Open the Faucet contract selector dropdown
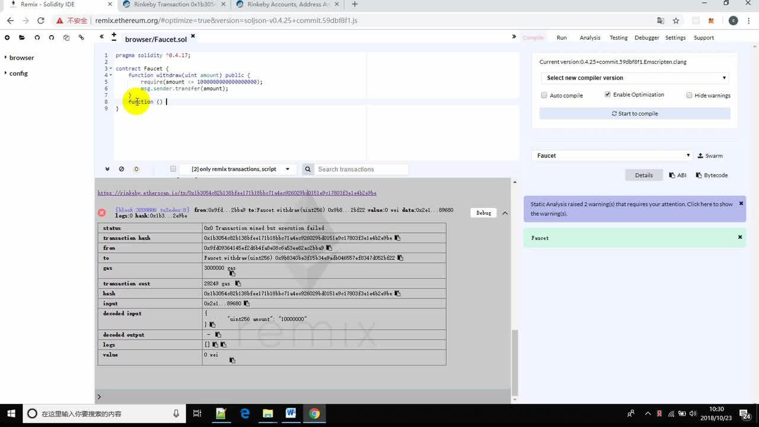Screen dimensions: 759x427 tap(613, 155)
